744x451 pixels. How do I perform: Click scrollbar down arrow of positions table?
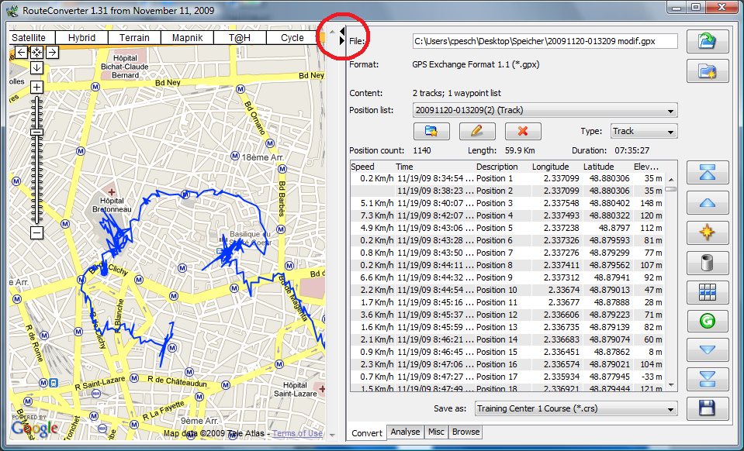[x=670, y=385]
